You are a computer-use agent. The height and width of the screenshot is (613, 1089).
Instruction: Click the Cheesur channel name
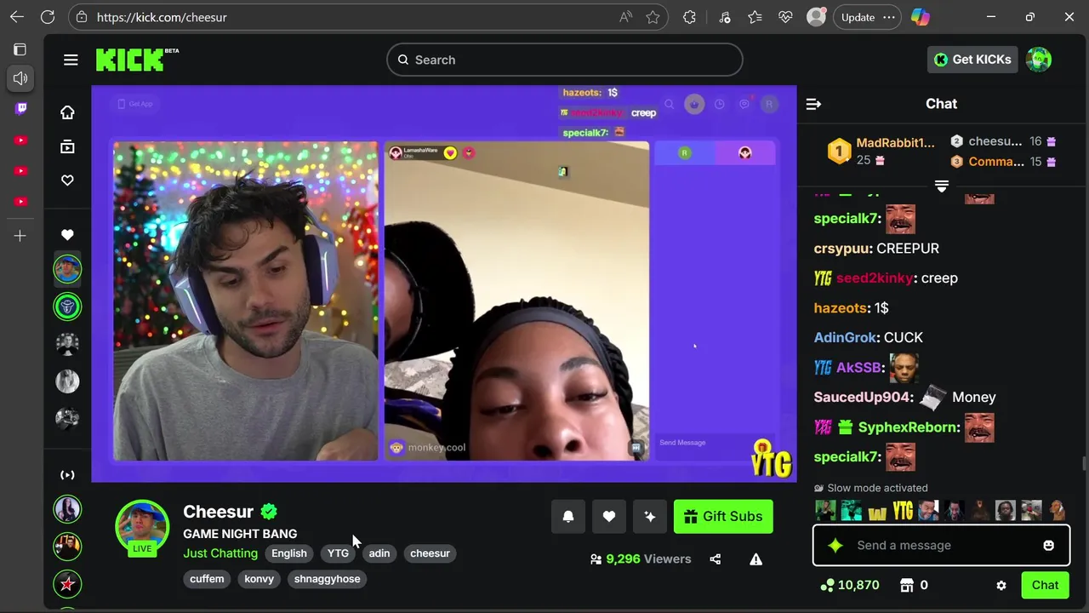point(219,512)
